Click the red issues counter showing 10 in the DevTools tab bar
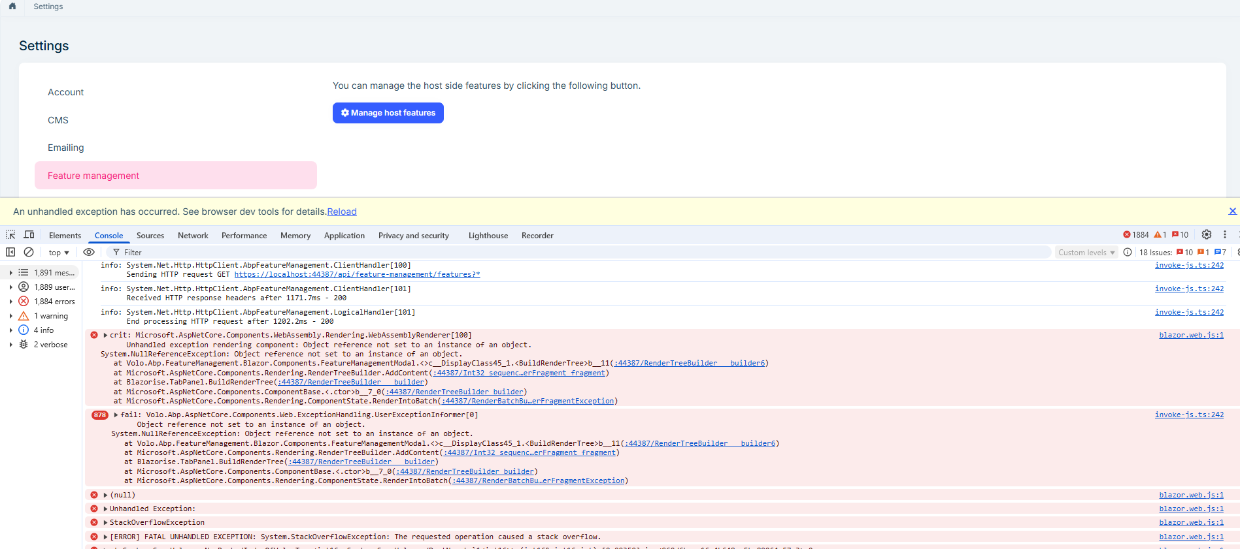The height and width of the screenshot is (549, 1240). 1181,235
